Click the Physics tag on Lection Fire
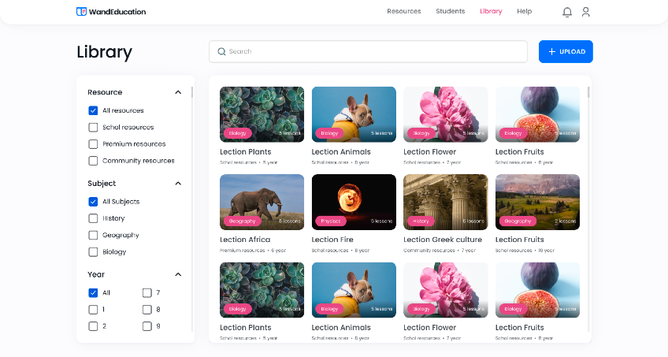This screenshot has height=357, width=668. point(328,221)
